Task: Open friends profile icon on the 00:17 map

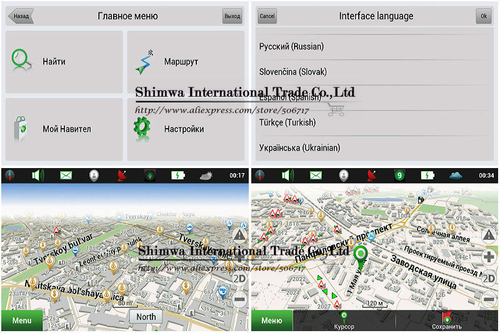Action: coord(94,176)
